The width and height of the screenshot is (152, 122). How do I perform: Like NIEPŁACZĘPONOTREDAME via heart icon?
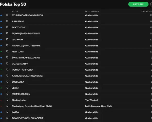click(7, 45)
